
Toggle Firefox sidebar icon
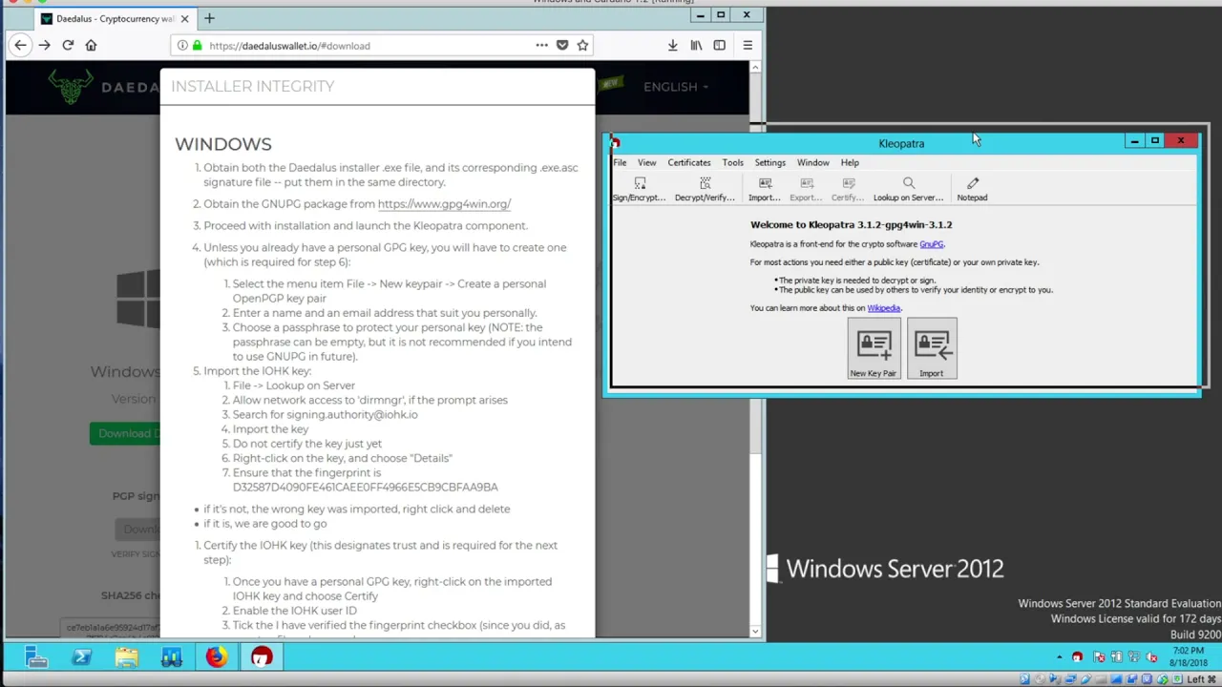point(720,45)
